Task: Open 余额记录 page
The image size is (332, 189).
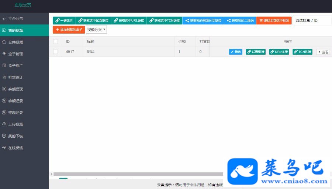Action: pos(24,101)
